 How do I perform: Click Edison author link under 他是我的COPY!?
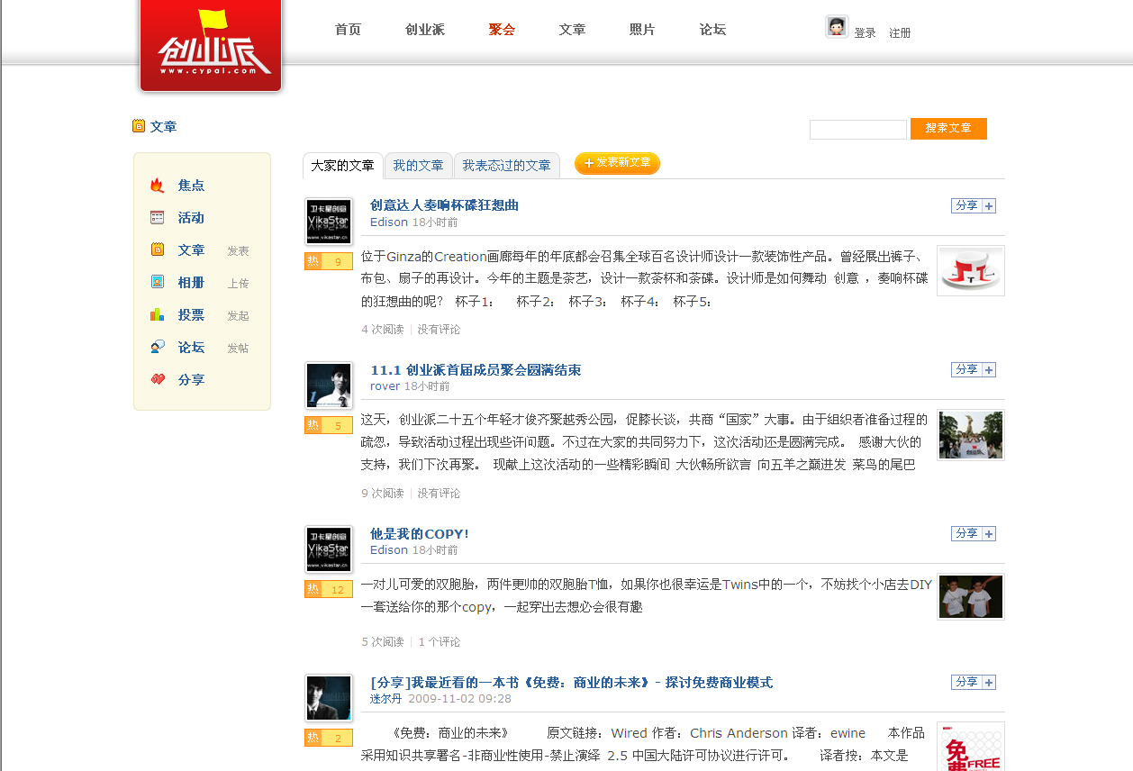(389, 550)
